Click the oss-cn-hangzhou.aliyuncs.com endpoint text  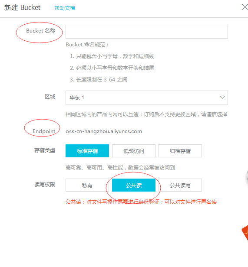point(104,131)
